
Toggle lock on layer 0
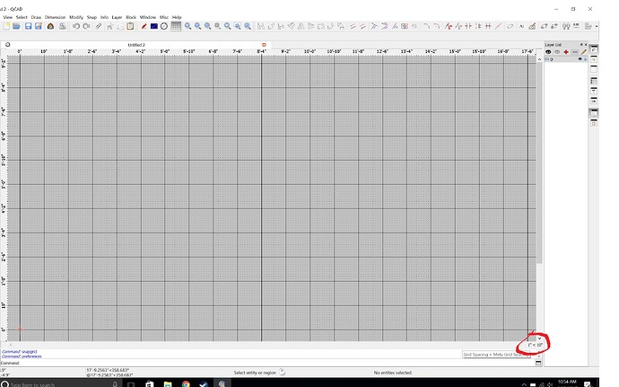pos(585,59)
